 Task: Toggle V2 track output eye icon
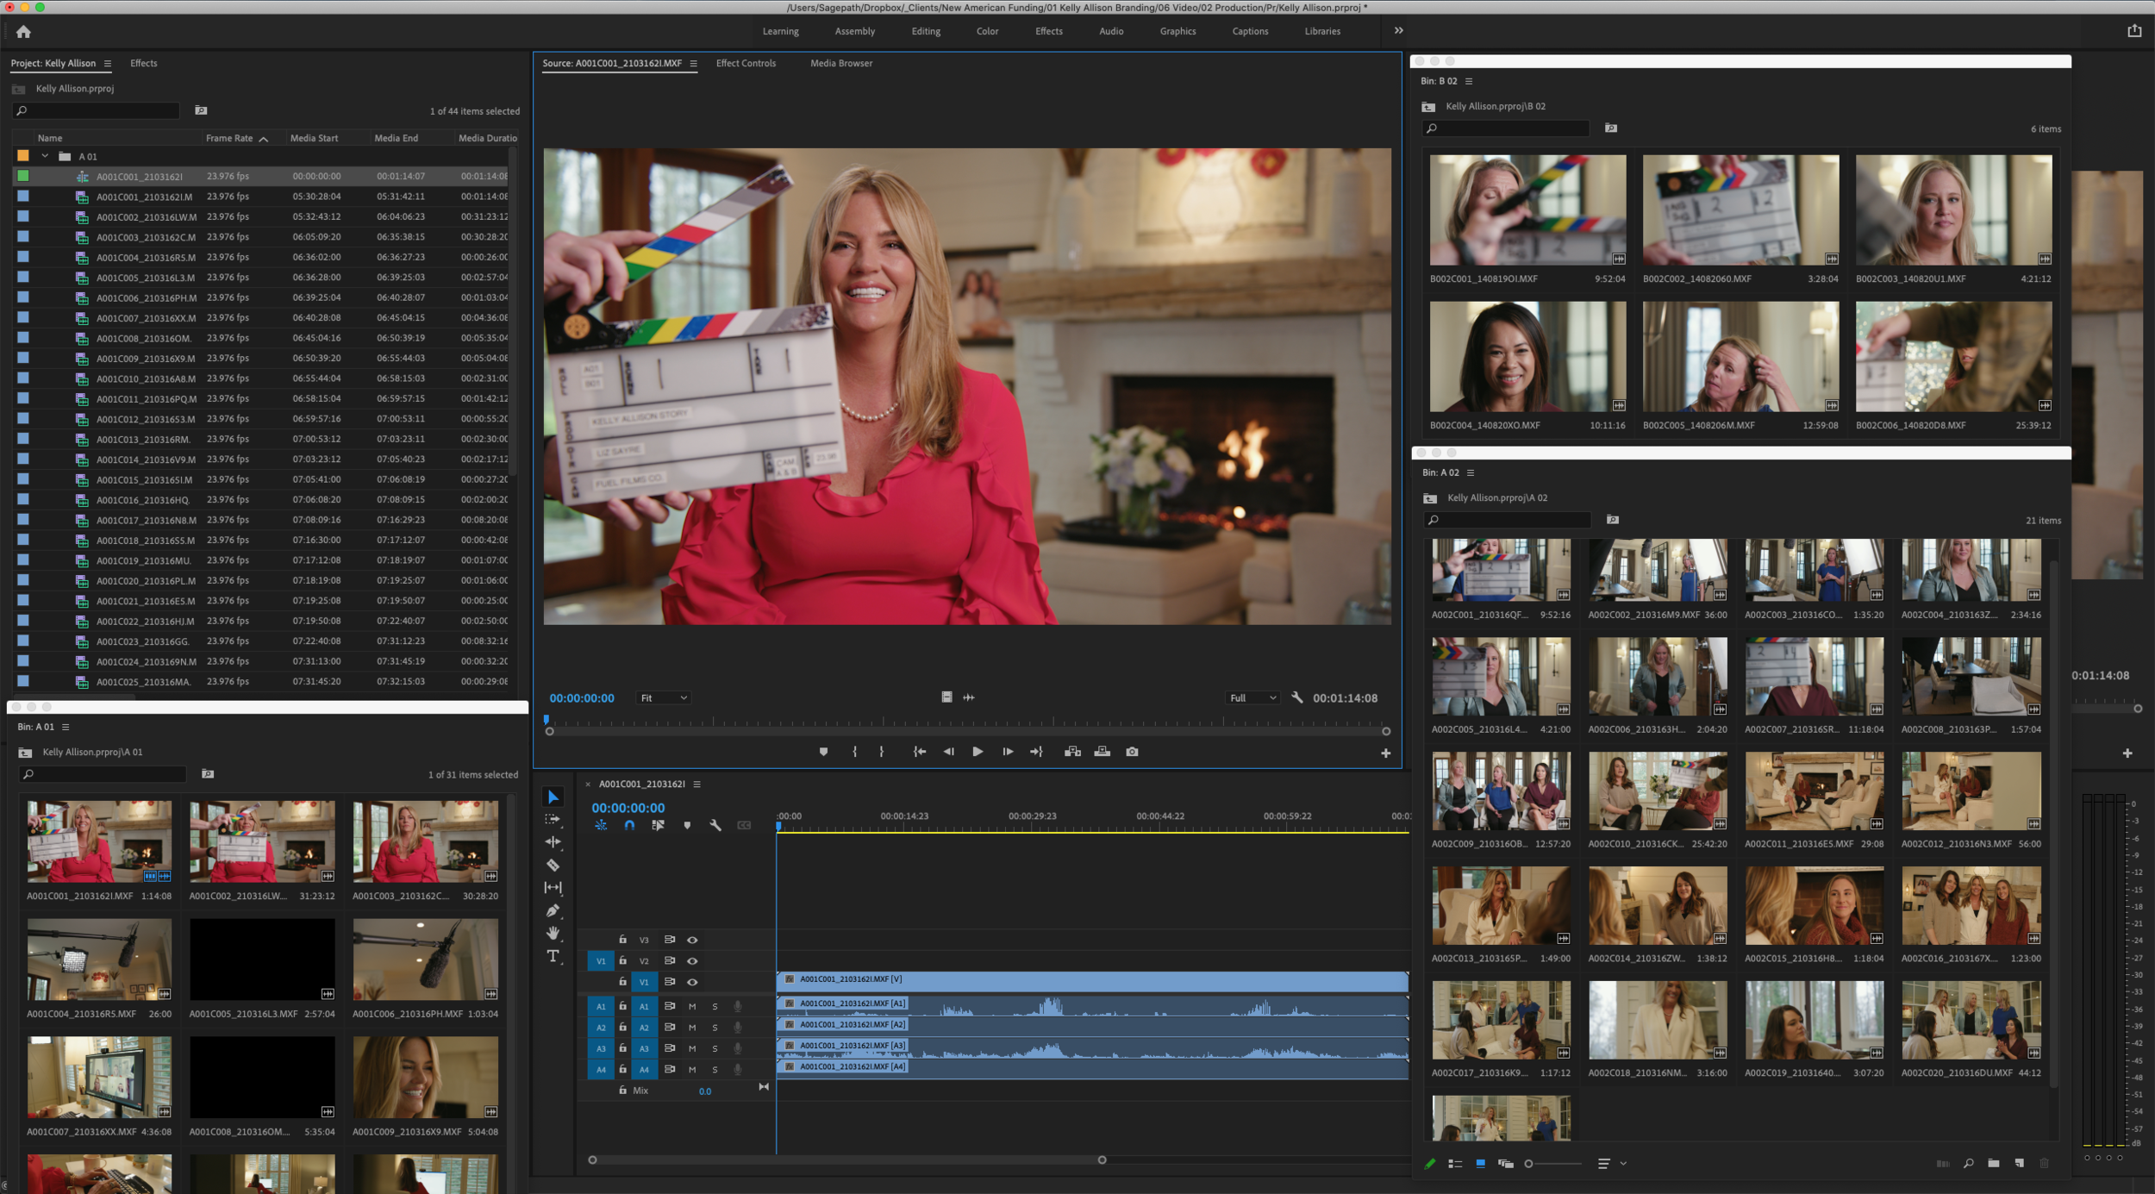click(692, 961)
